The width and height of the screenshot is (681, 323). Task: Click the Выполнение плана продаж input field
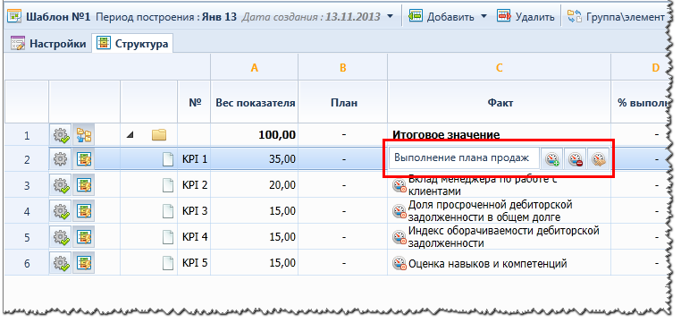[464, 158]
